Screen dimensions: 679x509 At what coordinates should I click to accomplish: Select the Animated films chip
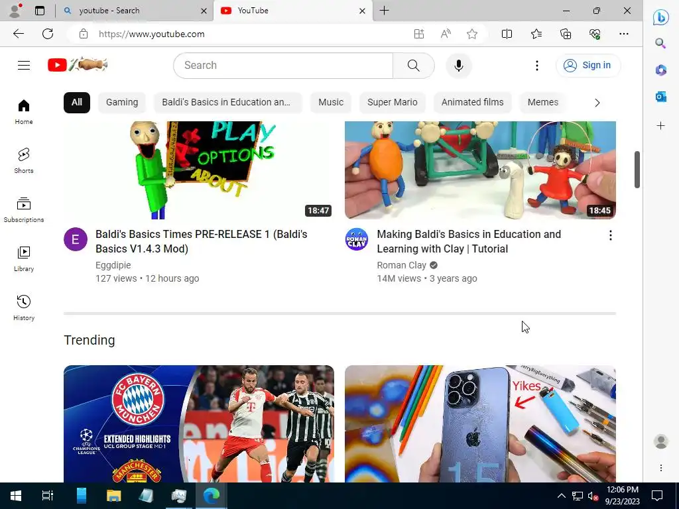[x=472, y=103]
